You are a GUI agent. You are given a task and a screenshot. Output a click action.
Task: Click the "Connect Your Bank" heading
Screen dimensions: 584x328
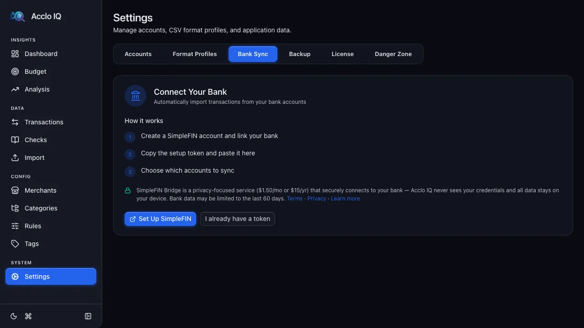click(x=190, y=92)
